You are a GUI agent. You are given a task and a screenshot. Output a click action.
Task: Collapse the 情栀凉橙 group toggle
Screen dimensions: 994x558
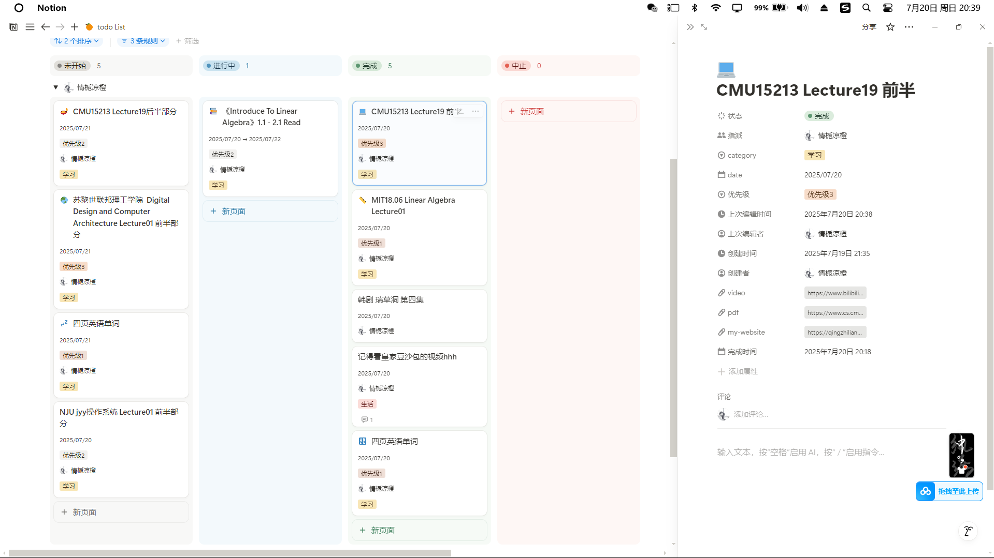[x=55, y=87]
